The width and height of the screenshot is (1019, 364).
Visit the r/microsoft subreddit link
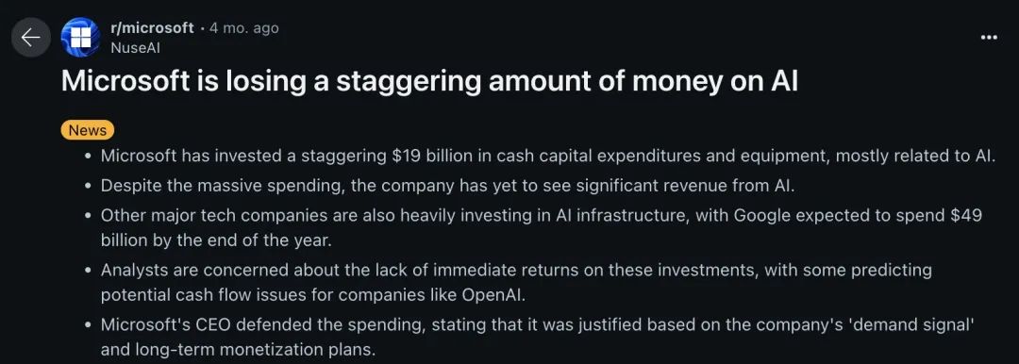click(152, 28)
